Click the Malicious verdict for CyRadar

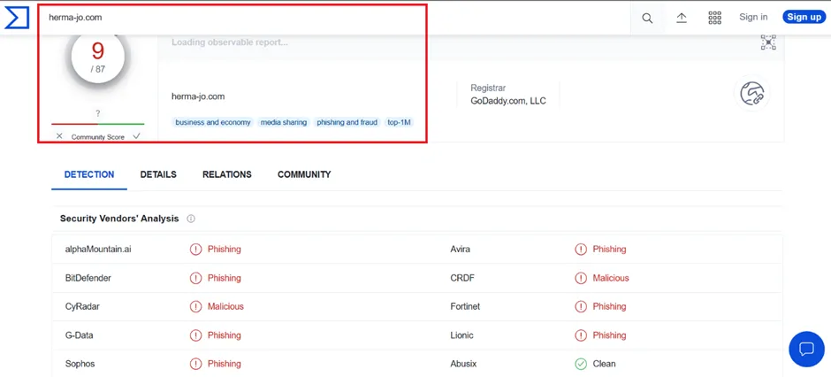225,306
